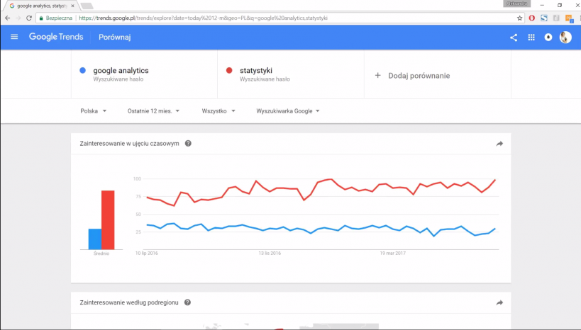Click the Bezpieczna secure label
Image resolution: width=581 pixels, height=330 pixels.
59,18
